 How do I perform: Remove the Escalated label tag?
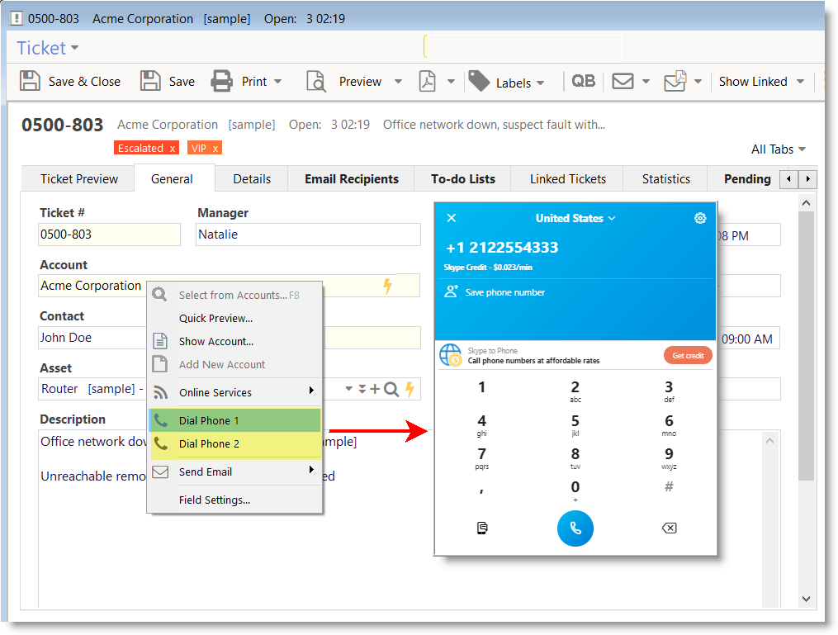pos(172,149)
